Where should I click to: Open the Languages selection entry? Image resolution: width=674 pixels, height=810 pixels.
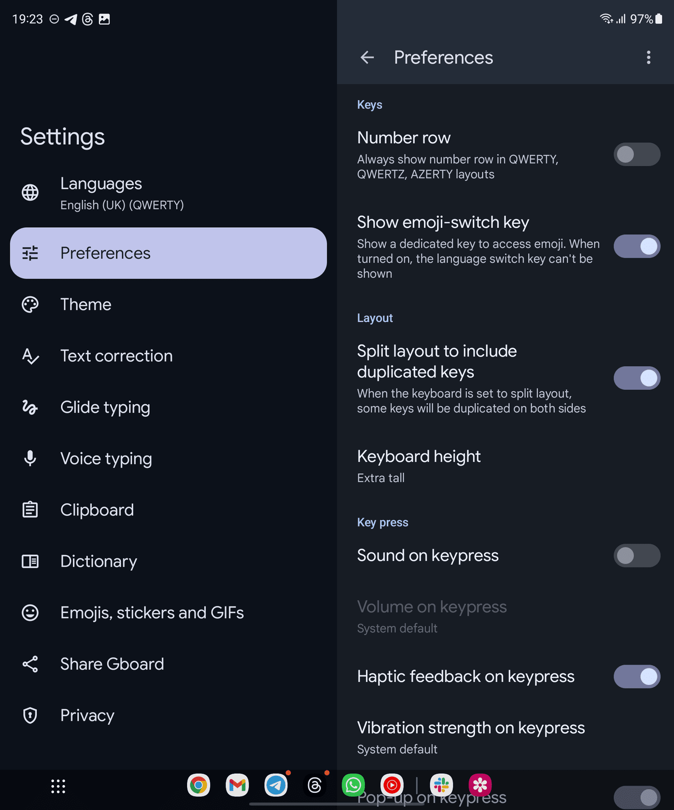156,193
